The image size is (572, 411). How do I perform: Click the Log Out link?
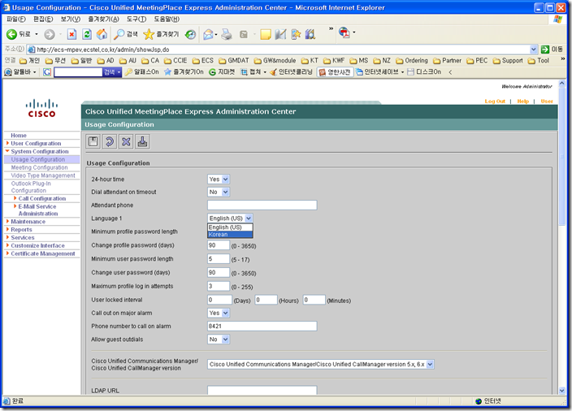tap(495, 101)
